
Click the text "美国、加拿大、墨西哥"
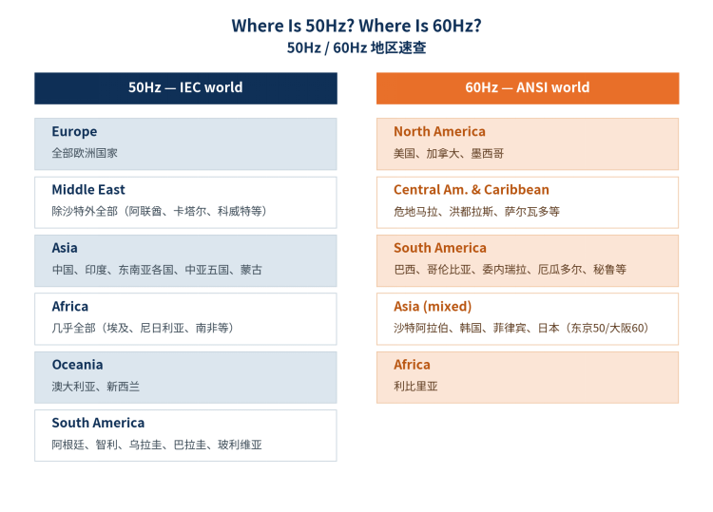(449, 154)
